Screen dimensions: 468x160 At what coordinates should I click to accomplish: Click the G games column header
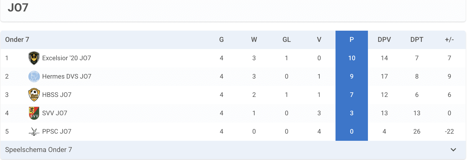tap(221, 40)
